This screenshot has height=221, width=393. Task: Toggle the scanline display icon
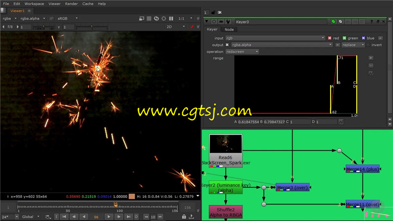click(149, 19)
